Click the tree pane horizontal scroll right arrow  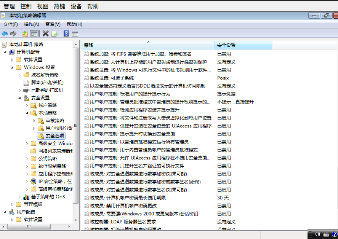(69, 226)
